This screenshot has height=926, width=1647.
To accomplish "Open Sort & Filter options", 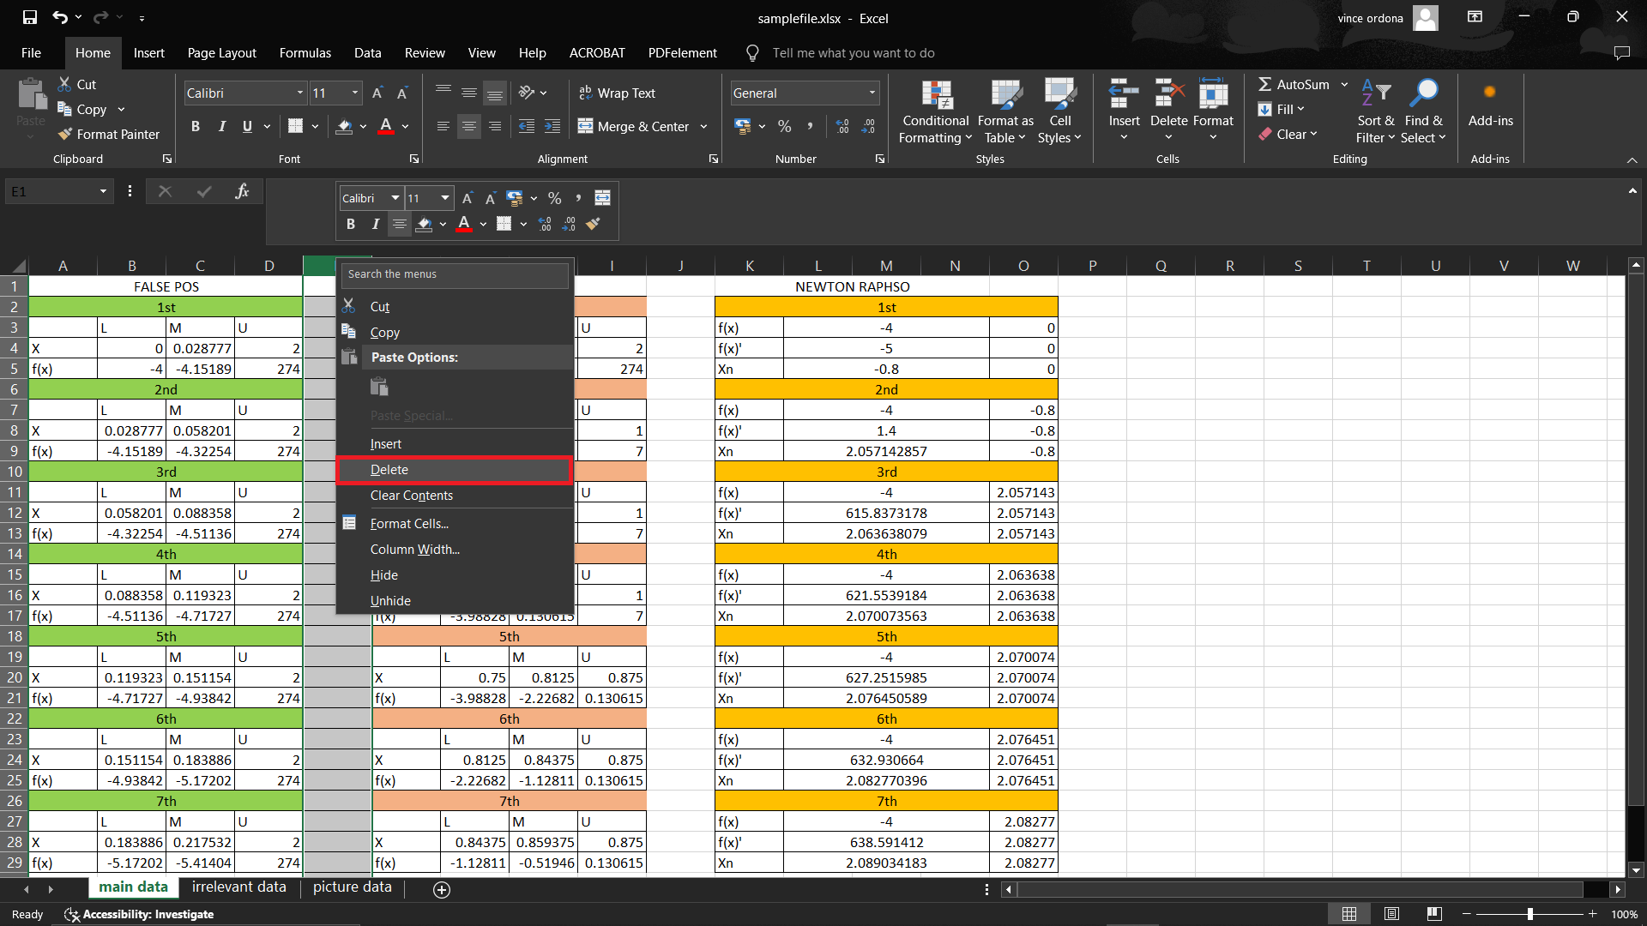I will (1374, 111).
